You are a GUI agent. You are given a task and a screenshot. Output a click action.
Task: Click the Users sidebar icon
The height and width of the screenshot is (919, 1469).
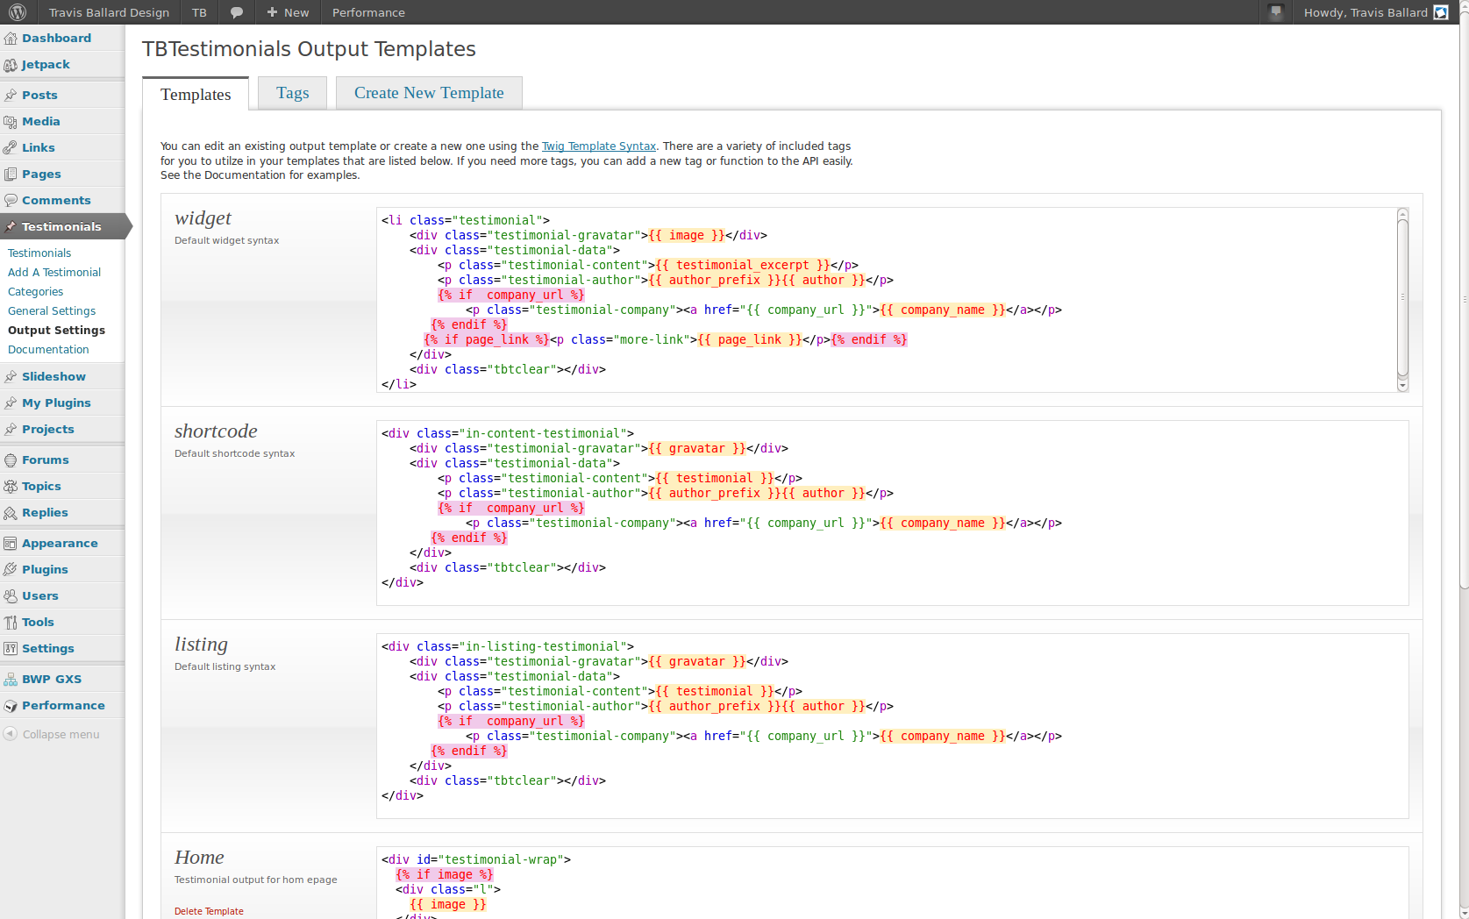click(11, 596)
